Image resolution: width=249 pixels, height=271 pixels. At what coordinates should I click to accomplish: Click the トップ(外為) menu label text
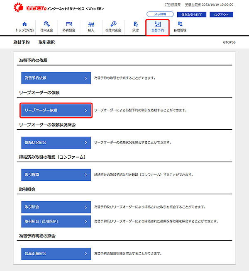click(x=25, y=30)
